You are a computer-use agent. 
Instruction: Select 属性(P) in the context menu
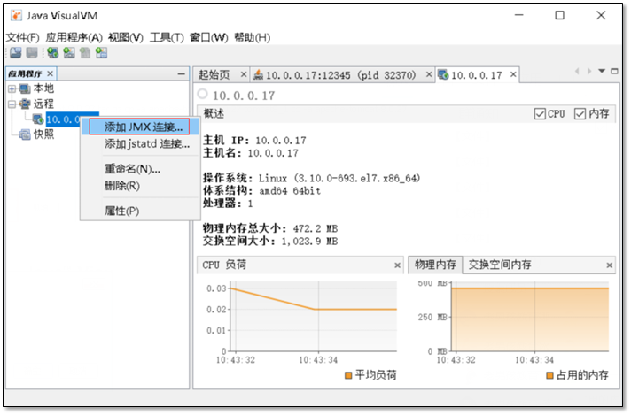coord(121,211)
